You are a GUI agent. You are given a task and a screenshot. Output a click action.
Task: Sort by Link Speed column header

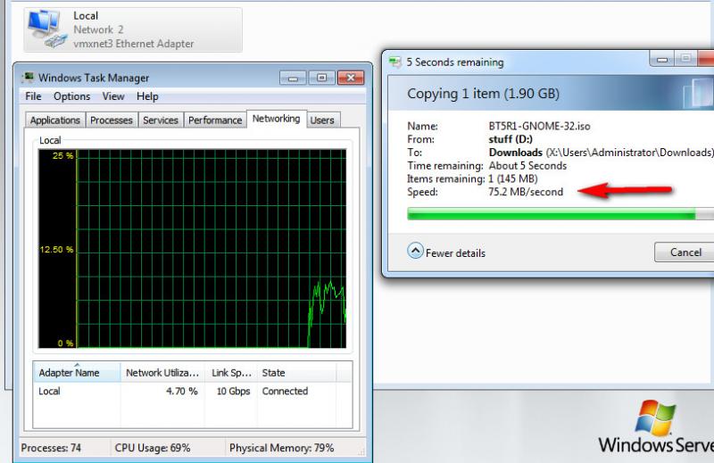coord(231,372)
